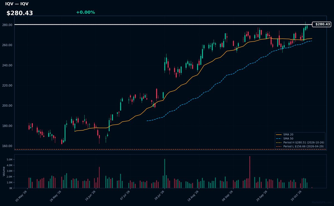Click the Period H $280.51 legend entry
This screenshot has height=206, width=334.
(300, 142)
